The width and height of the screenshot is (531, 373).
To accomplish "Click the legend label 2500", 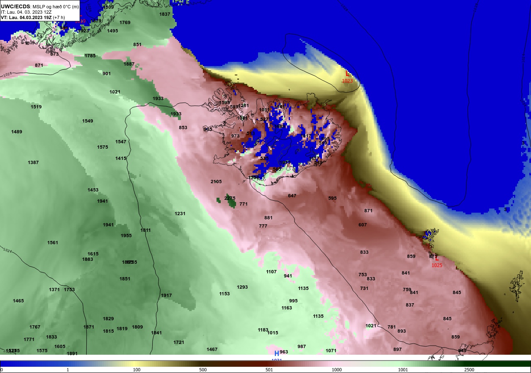I will [469, 370].
